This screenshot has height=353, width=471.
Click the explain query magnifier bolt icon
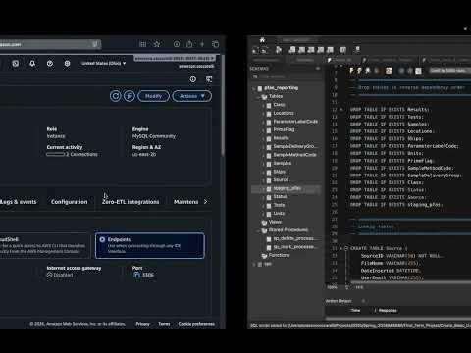(x=368, y=71)
